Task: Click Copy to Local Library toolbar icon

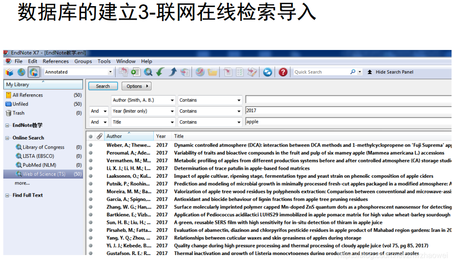Action: (x=123, y=72)
